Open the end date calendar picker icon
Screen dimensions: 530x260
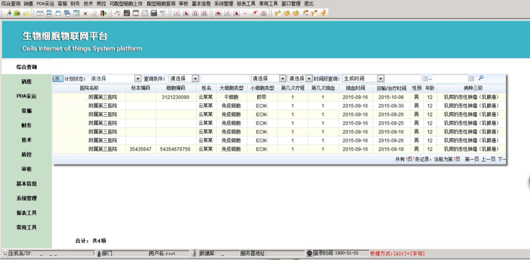point(471,78)
